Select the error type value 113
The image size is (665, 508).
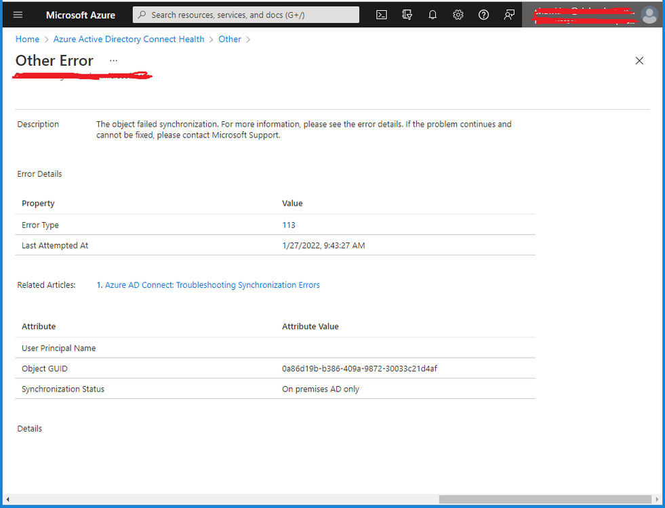coord(289,225)
